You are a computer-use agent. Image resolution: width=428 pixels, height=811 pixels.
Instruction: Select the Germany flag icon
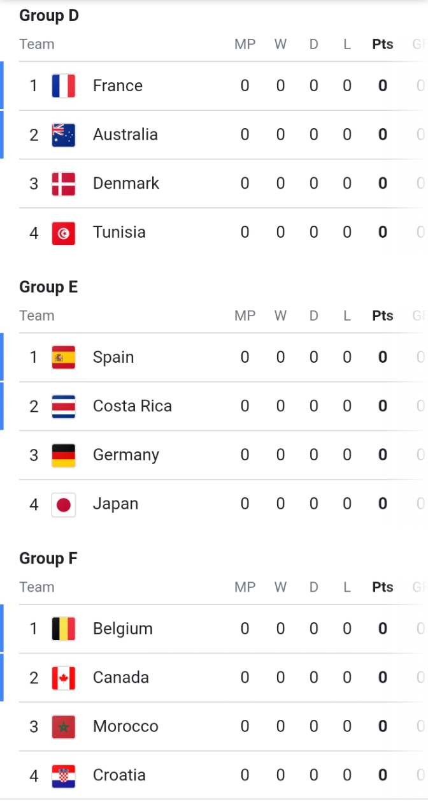[64, 455]
